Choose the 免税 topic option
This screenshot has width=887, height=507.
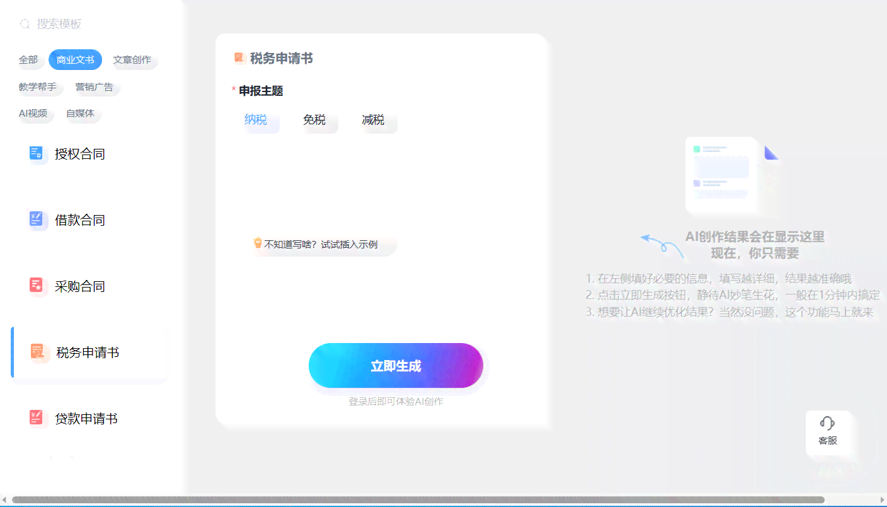[x=314, y=120]
